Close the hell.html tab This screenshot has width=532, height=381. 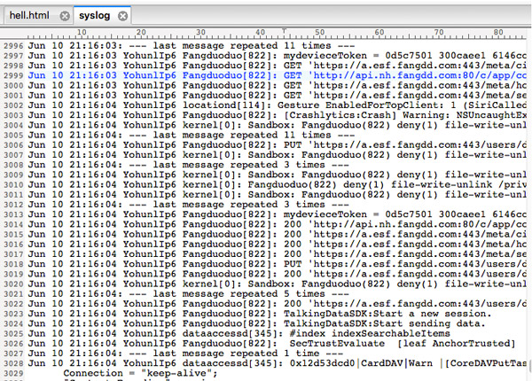(x=65, y=16)
